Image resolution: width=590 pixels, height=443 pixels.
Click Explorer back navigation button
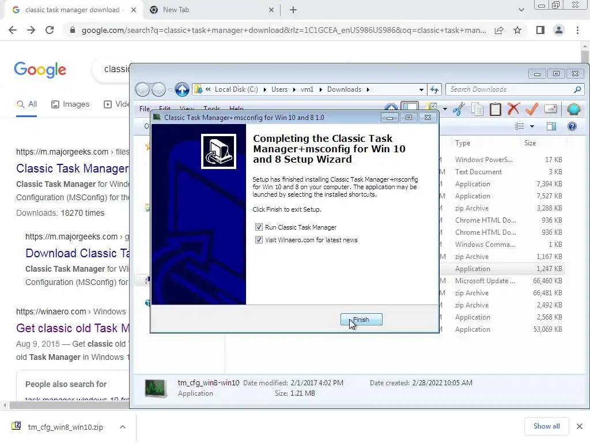[143, 89]
